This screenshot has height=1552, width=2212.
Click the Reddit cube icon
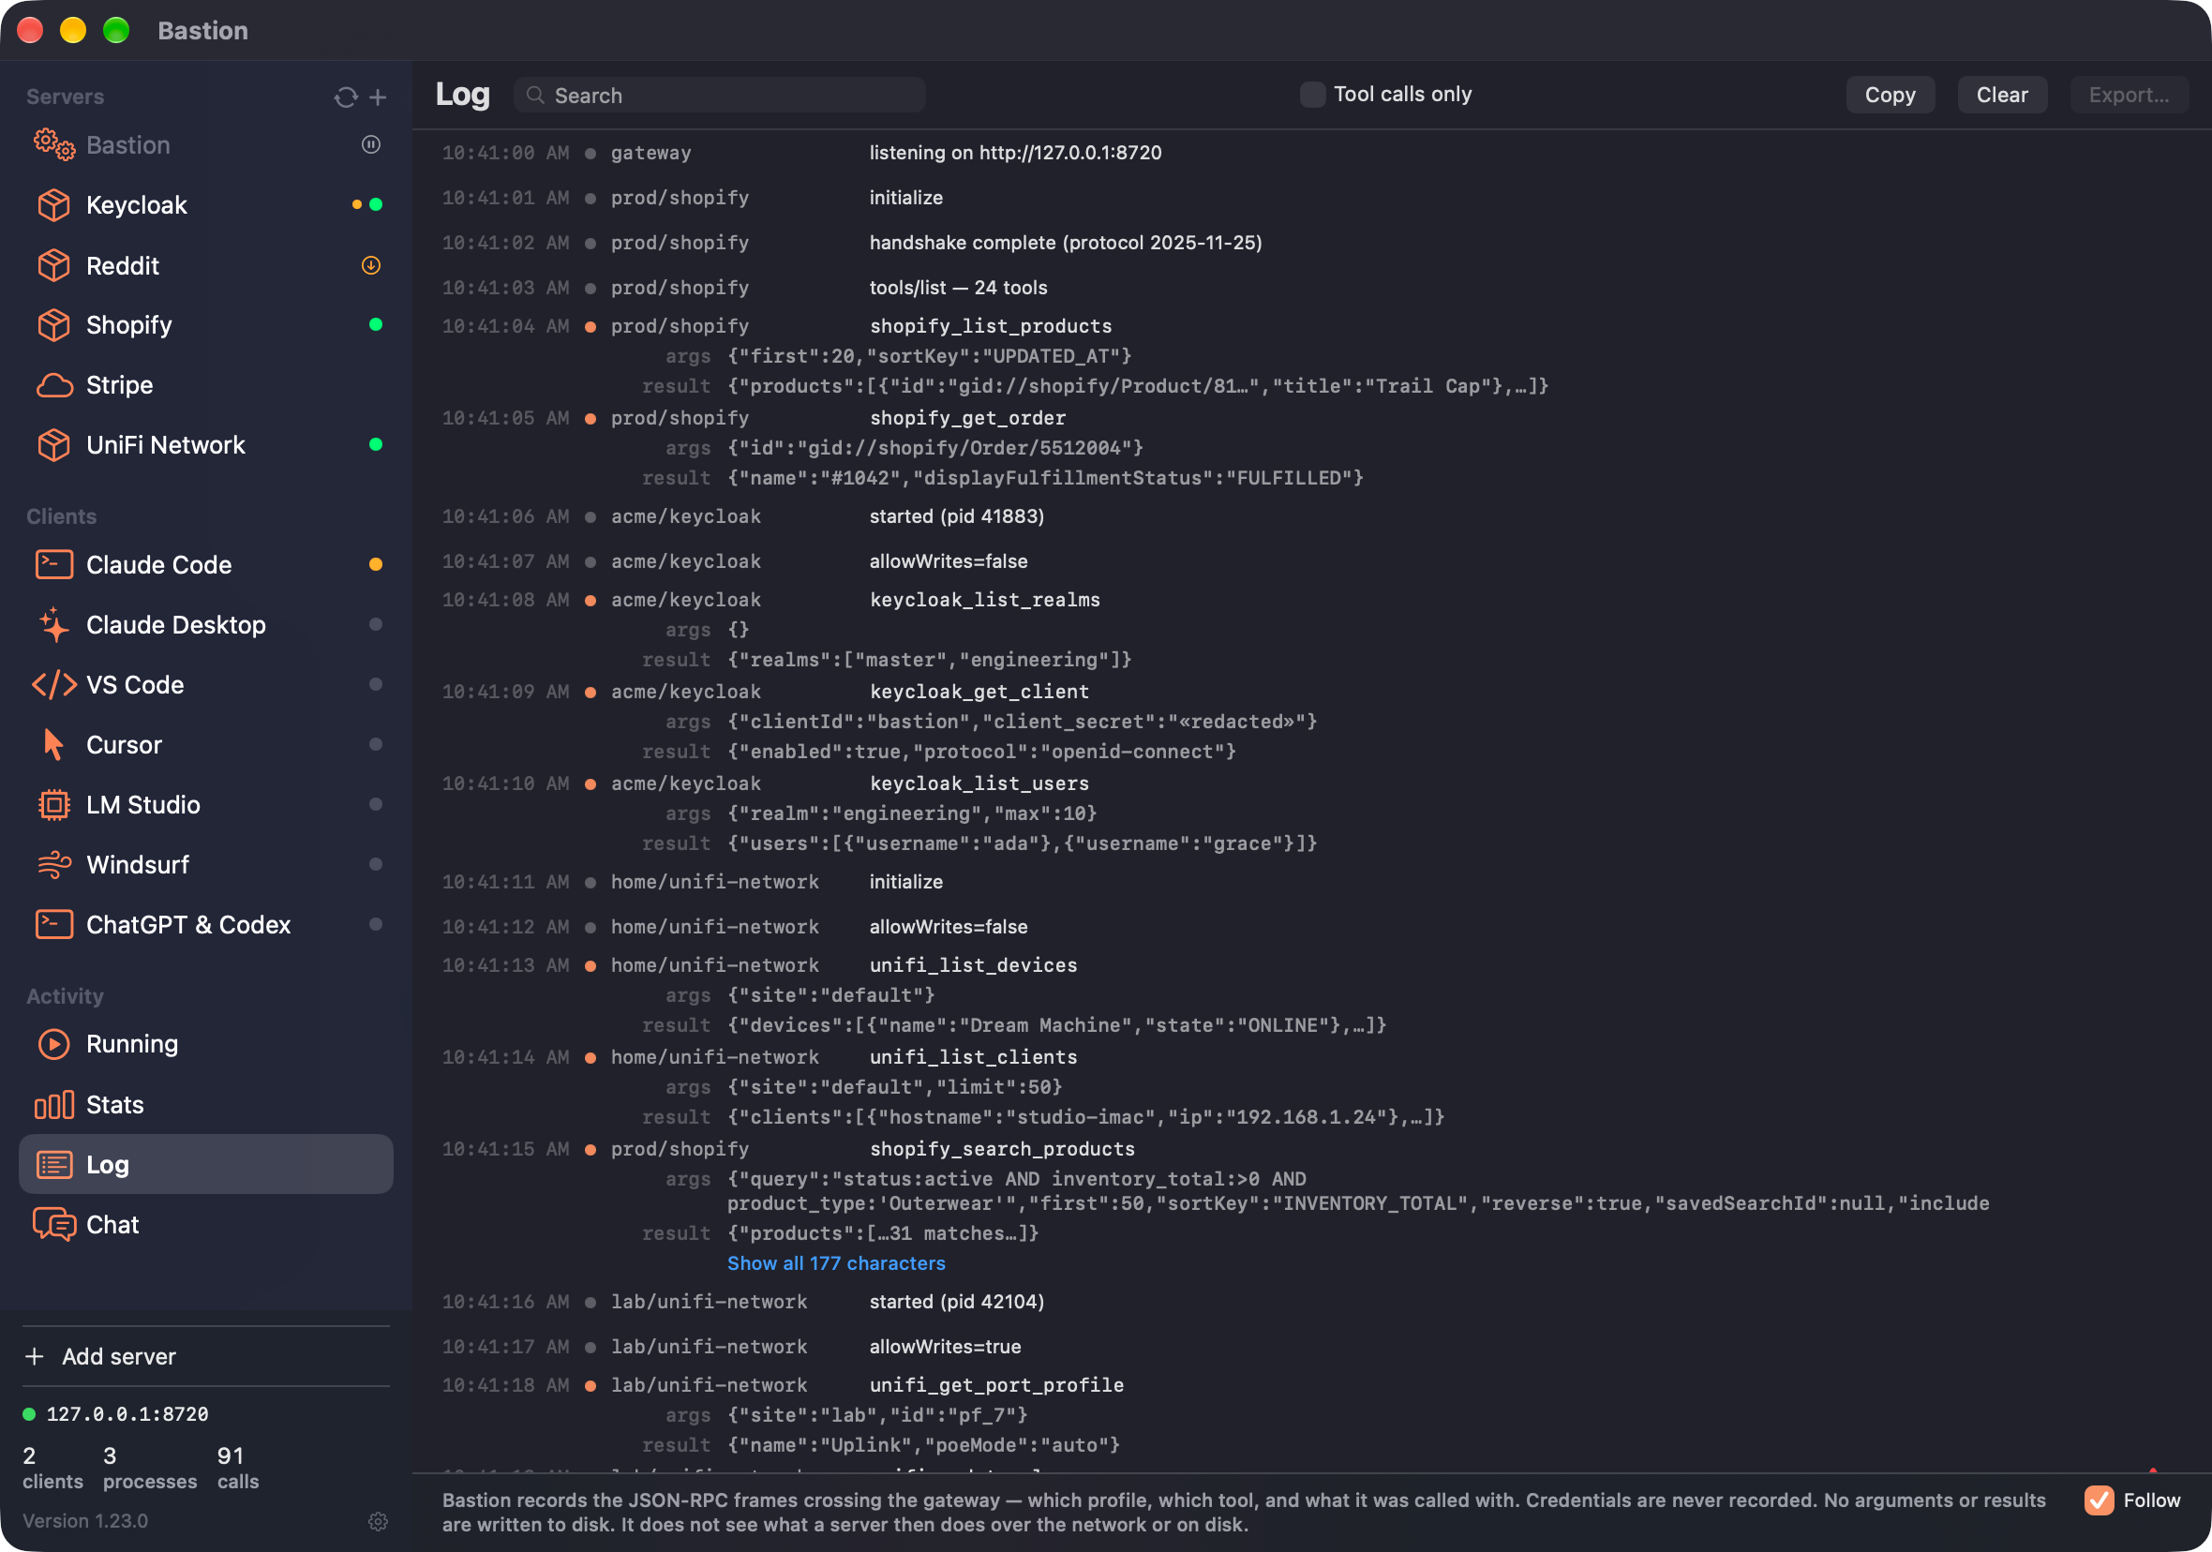coord(54,265)
